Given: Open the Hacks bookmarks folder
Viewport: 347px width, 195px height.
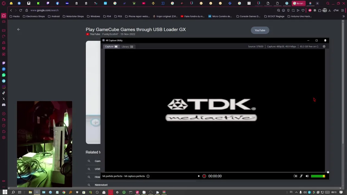Looking at the screenshot, I should click(x=15, y=16).
